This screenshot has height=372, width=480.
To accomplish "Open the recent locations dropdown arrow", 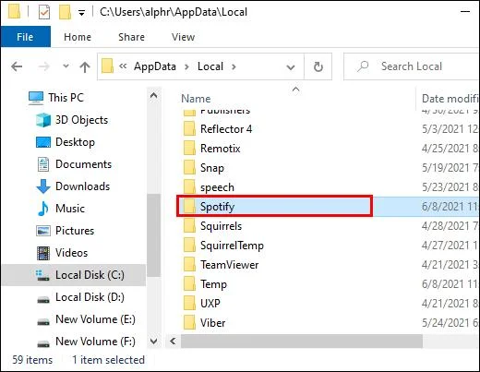I will pyautogui.click(x=66, y=66).
